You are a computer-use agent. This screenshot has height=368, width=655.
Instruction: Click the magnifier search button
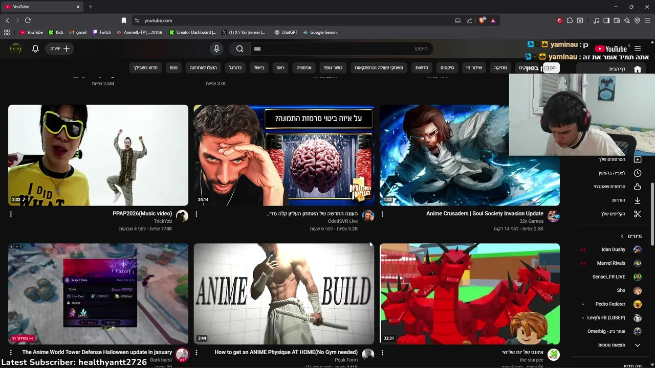(240, 49)
